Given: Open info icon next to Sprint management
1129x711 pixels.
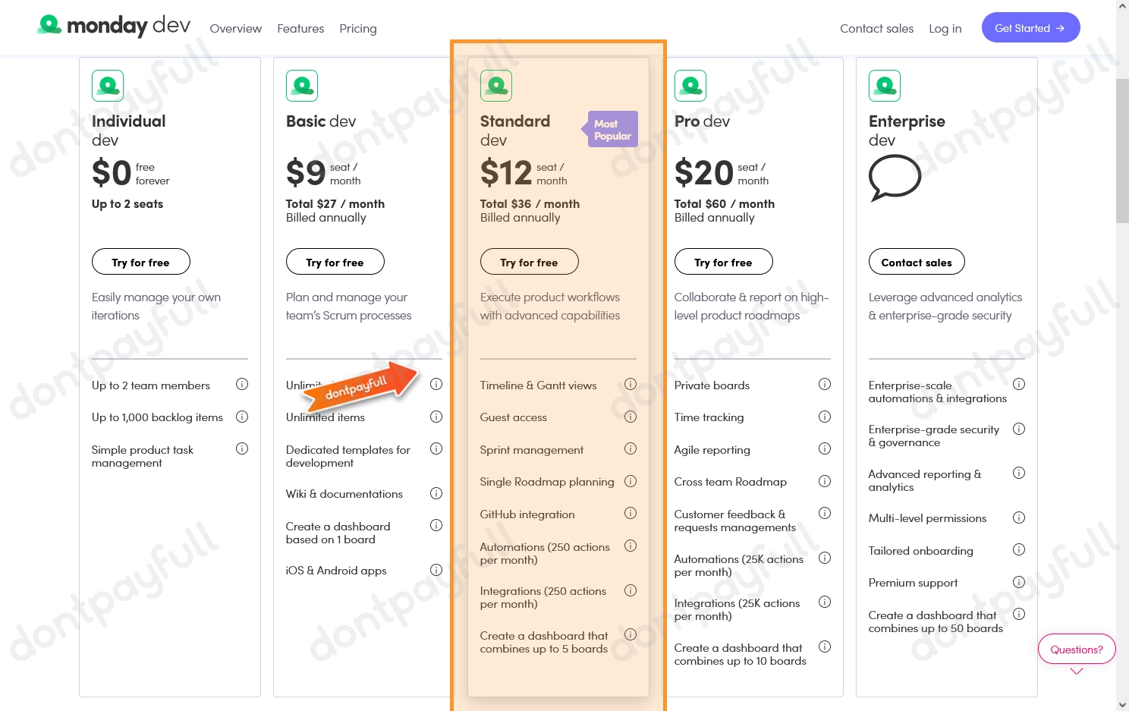Looking at the screenshot, I should (x=631, y=448).
